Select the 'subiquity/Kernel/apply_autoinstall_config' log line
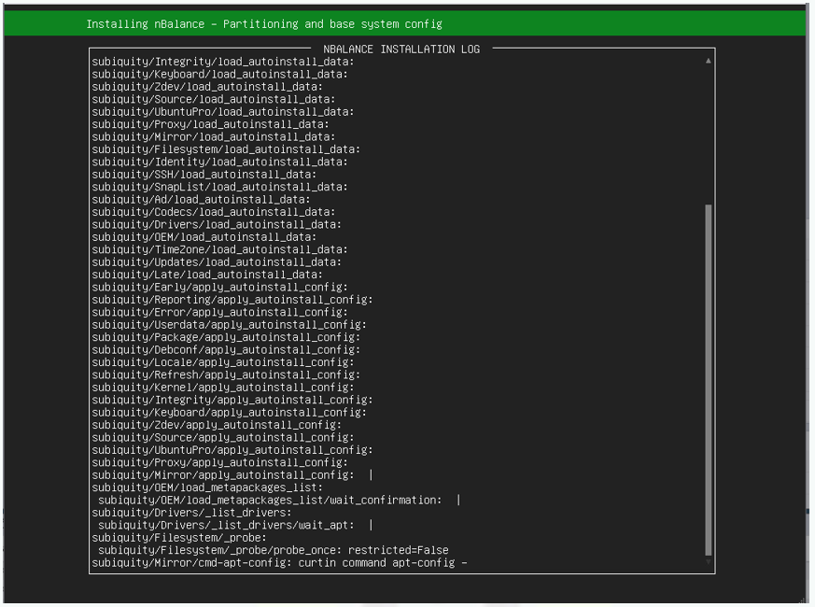815x607 pixels. point(222,388)
